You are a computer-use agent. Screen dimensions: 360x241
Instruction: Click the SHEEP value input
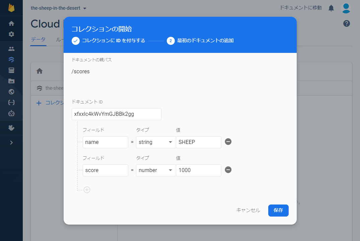point(199,142)
